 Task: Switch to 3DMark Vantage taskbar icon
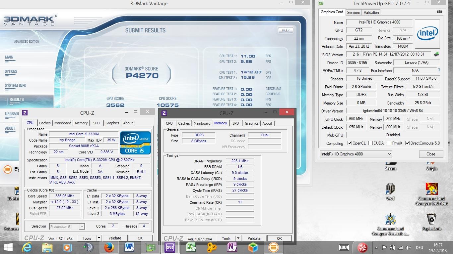[x=273, y=247]
